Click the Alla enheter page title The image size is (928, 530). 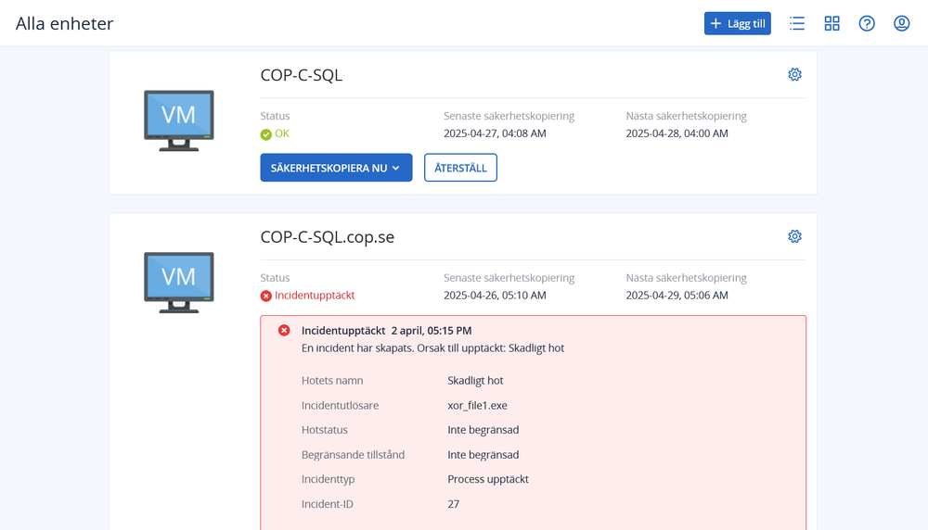point(65,24)
